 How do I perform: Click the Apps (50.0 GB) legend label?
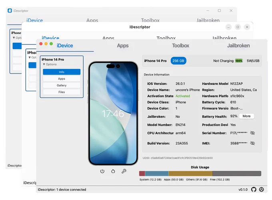point(174,180)
